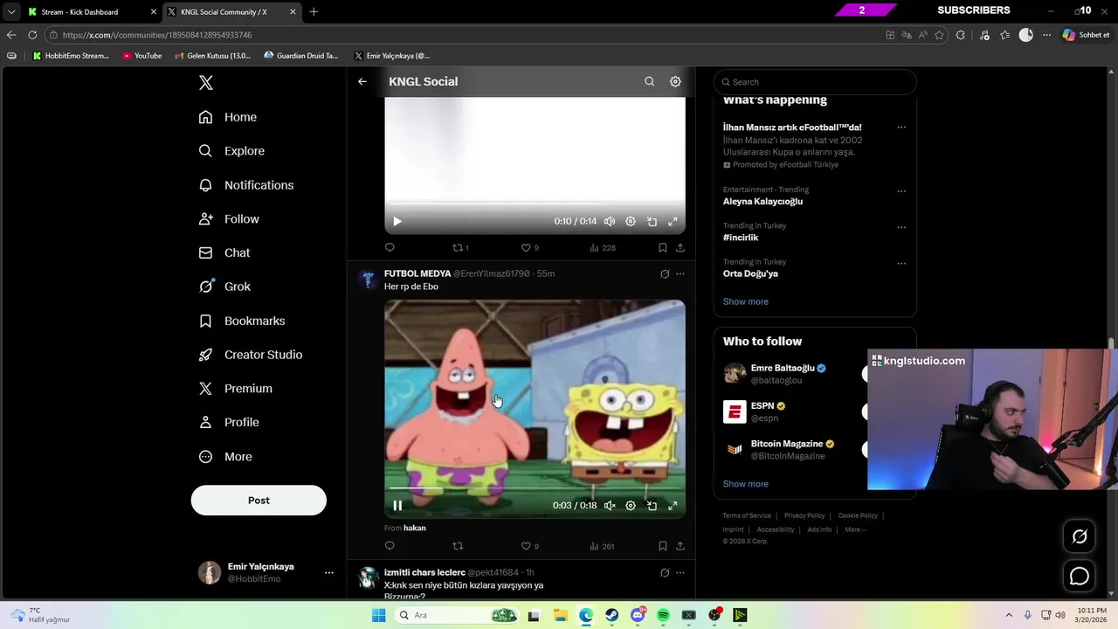
Task: Seek on the upper video progress bar
Action: click(x=535, y=204)
